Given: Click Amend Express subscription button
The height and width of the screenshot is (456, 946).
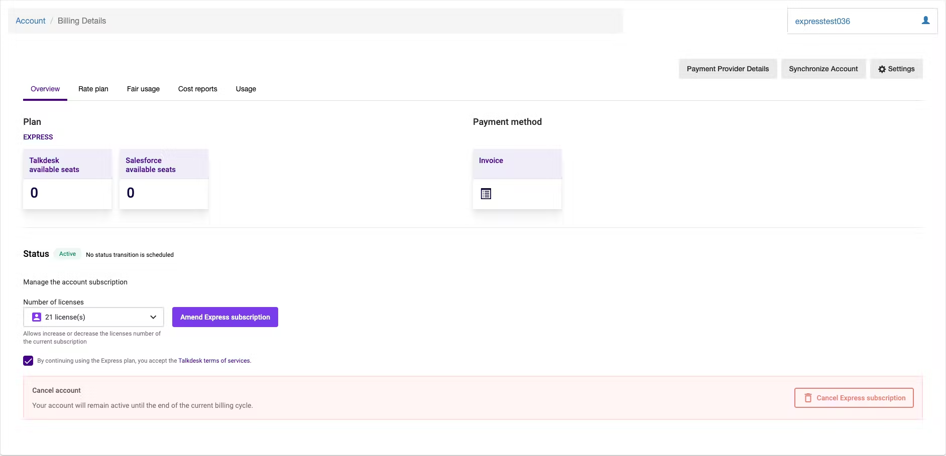Looking at the screenshot, I should point(225,317).
